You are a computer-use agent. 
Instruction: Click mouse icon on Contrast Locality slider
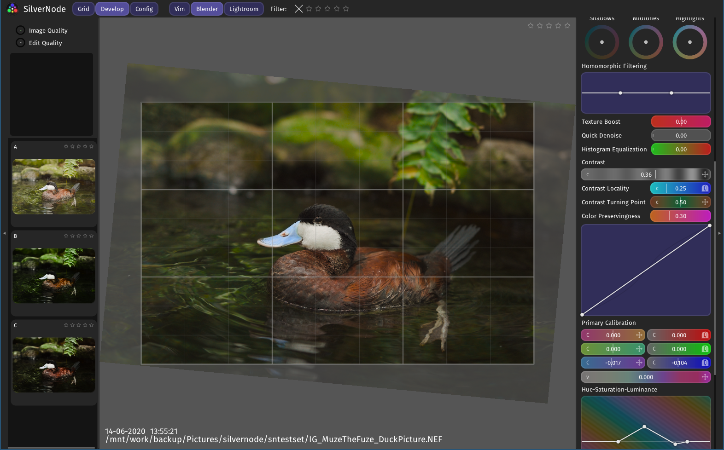[705, 188]
